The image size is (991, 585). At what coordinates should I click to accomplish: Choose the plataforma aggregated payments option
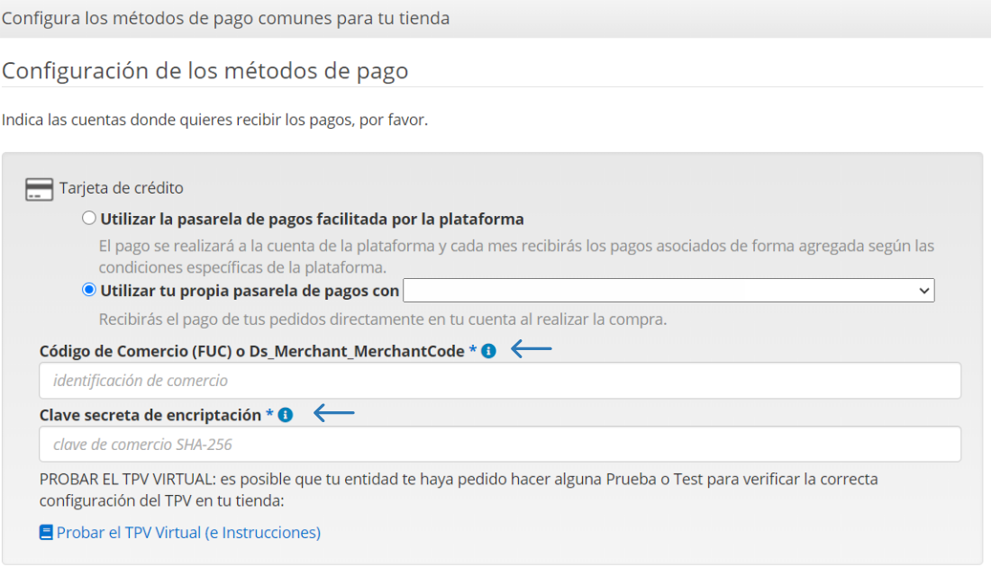(89, 217)
